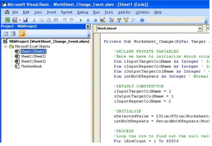The width and height of the screenshot is (212, 146).
Task: Click the 'DECLARE PRIVATE VARIABLES comment
Action: (146, 51)
